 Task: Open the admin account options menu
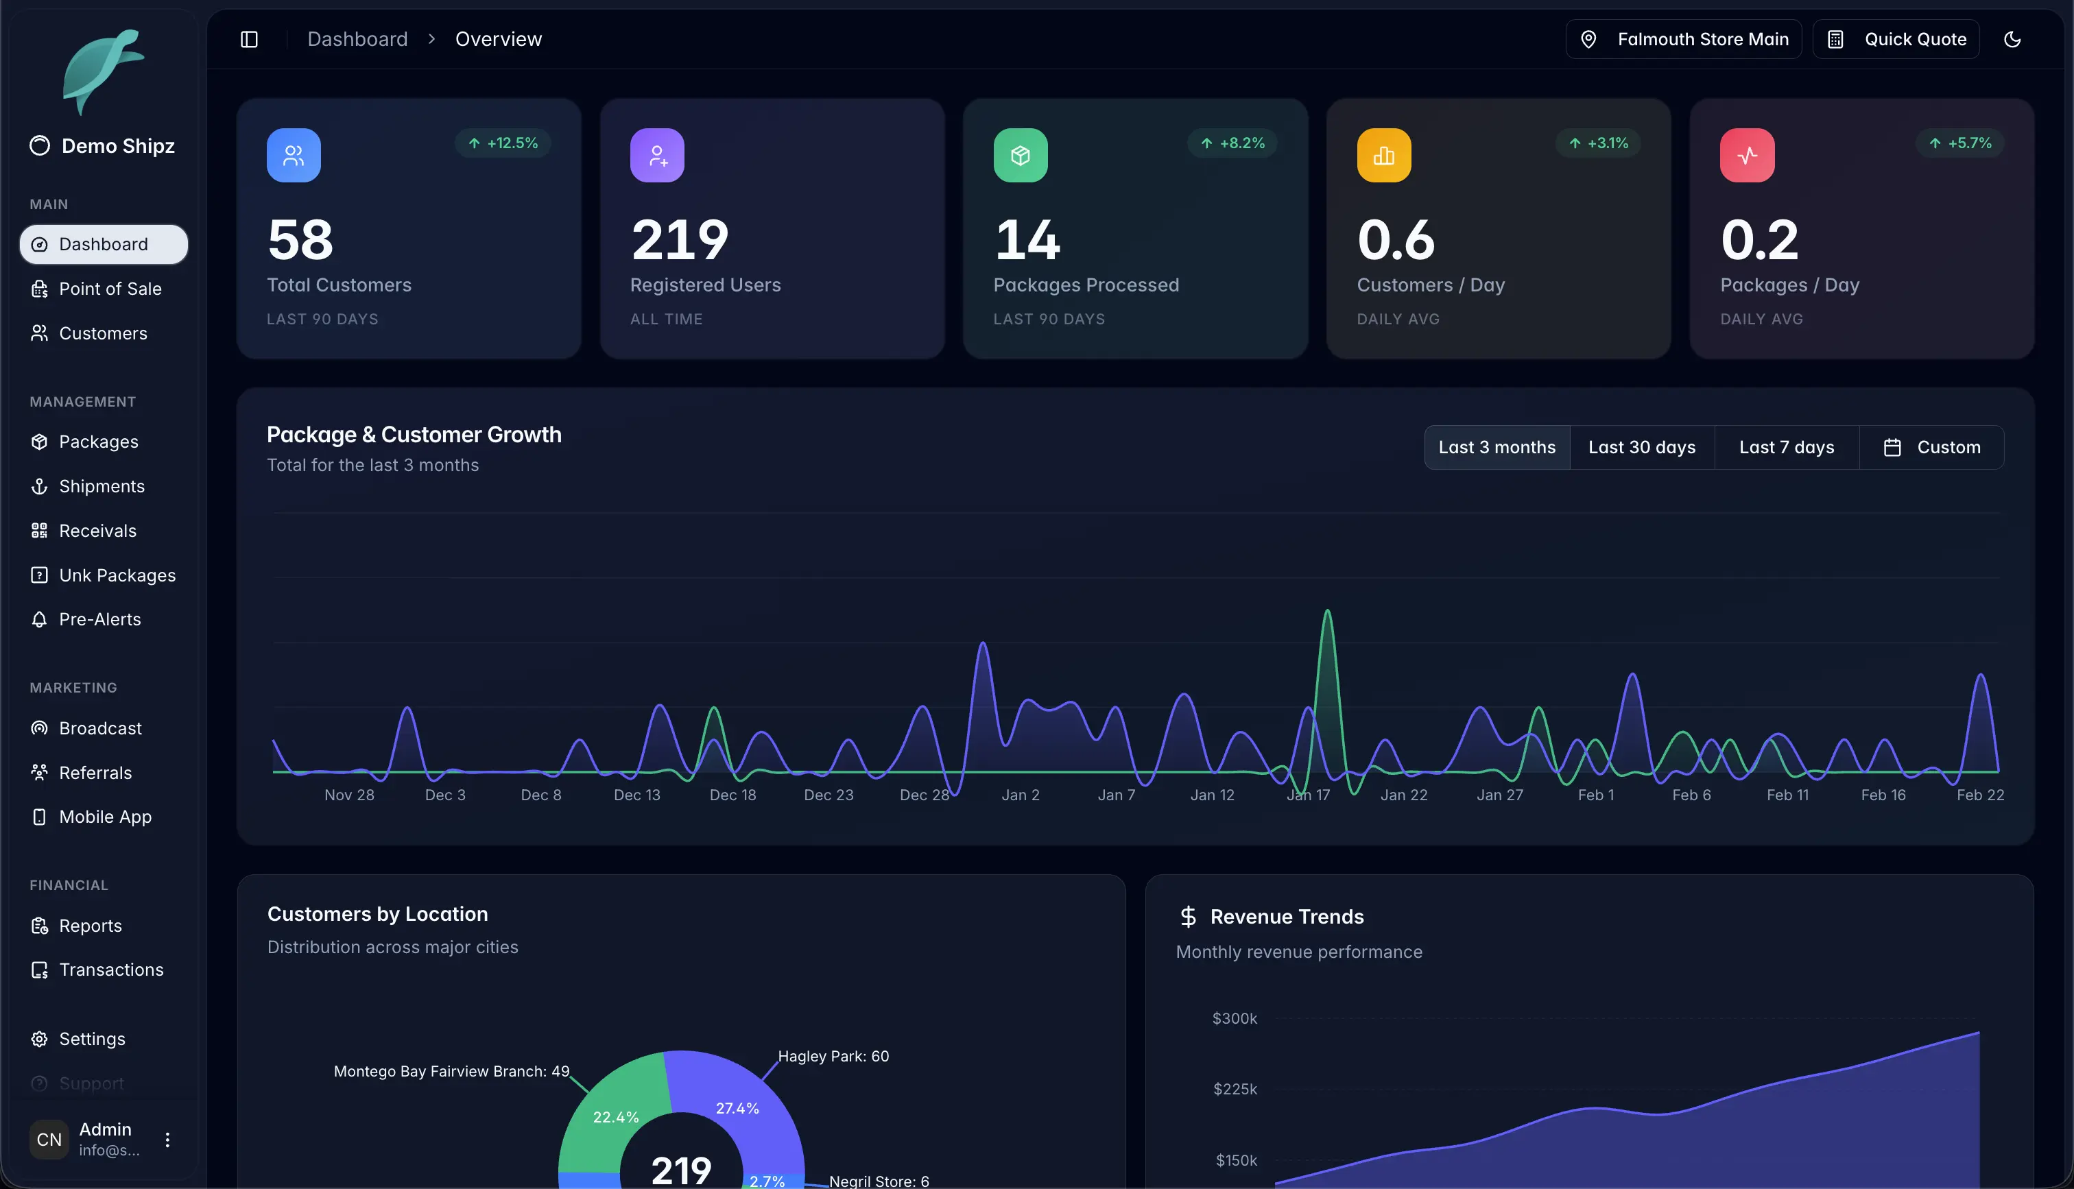click(x=168, y=1139)
